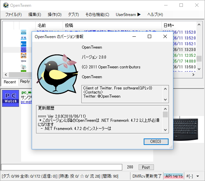Toggle UserStream play menu item
Screen dimensions: 205x181
(x=128, y=15)
